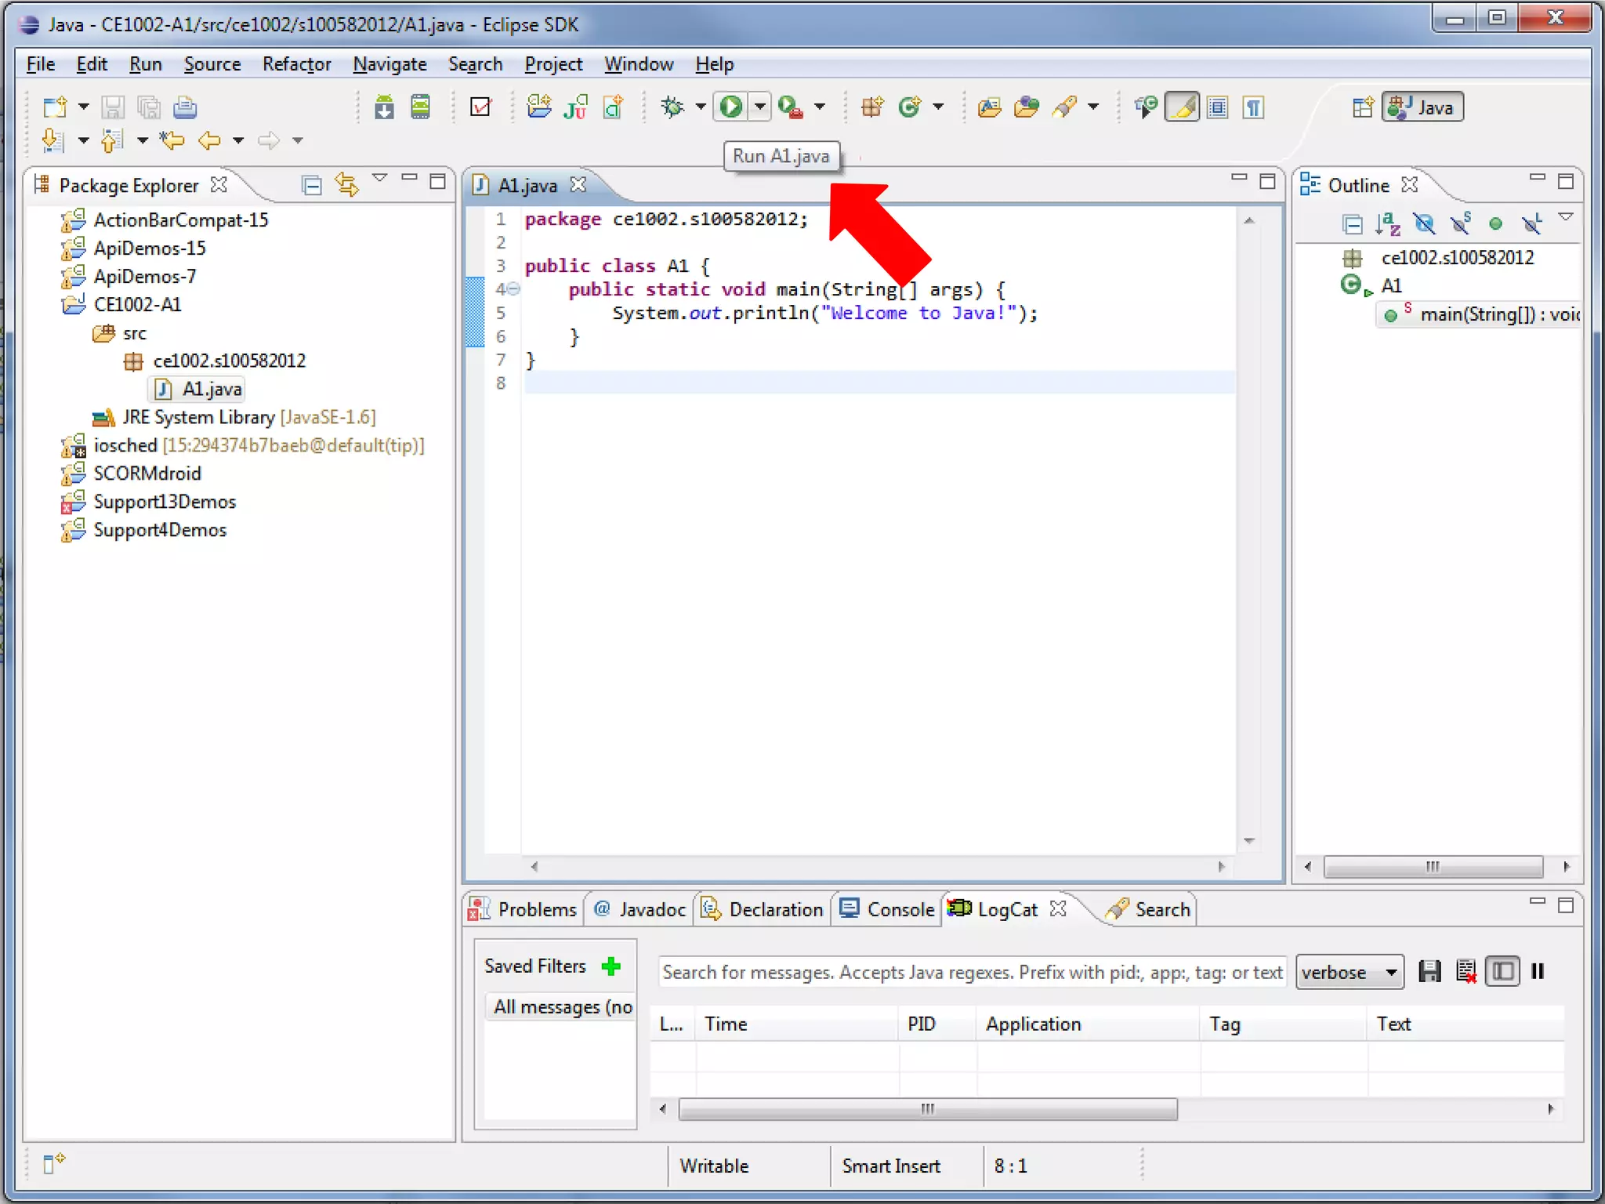
Task: Open the Run button dropdown arrow
Action: click(759, 107)
